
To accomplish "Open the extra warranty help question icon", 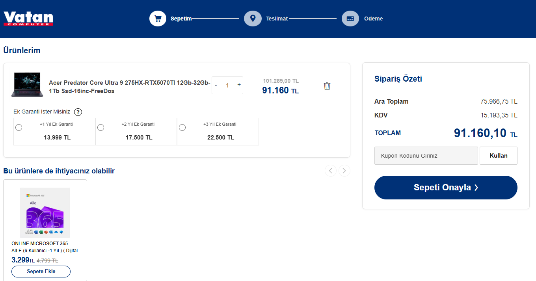I will point(78,112).
